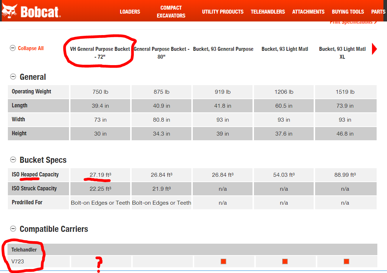Click the 60.5 in length cell
Viewport: 387px width, 273px height.
(284, 106)
